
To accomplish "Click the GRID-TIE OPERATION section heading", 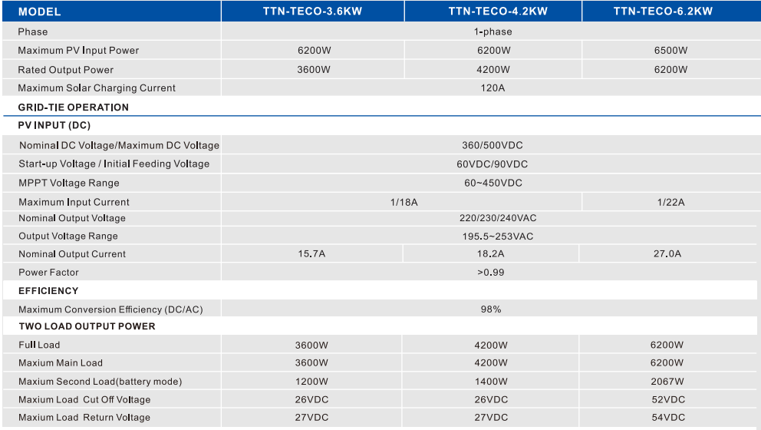I will [73, 107].
